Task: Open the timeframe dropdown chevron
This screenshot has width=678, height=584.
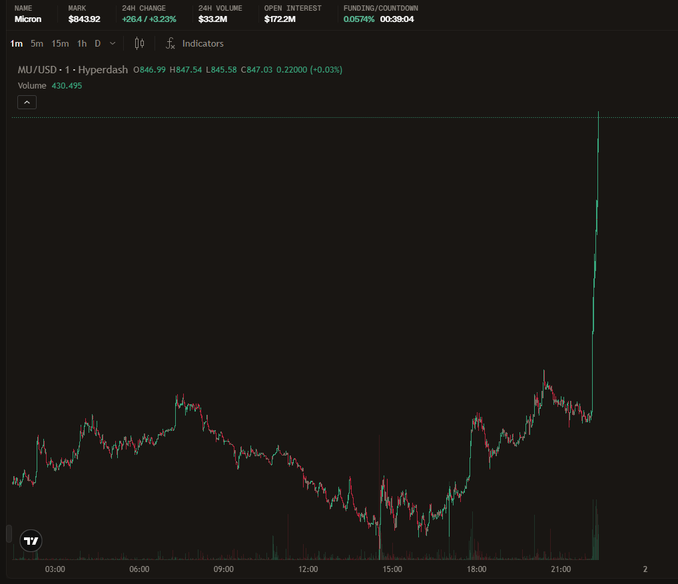Action: pos(113,44)
